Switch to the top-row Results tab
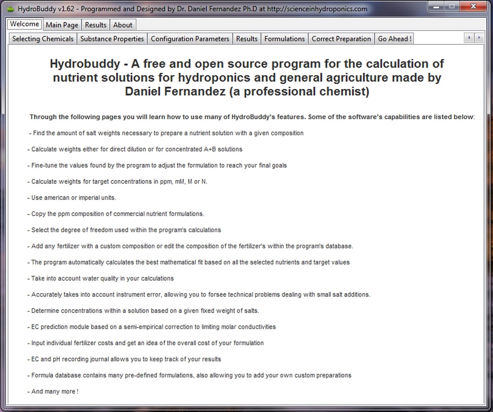 [96, 25]
